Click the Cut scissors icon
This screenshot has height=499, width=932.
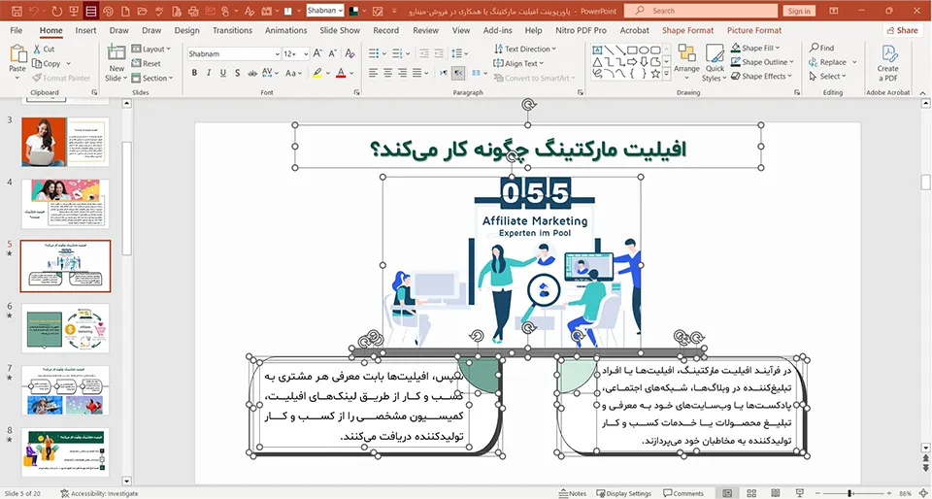point(37,49)
